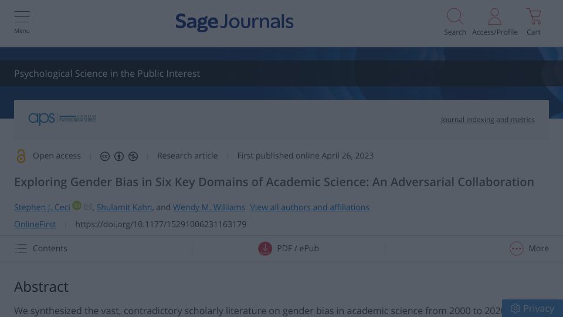Click the Search magnifier icon
This screenshot has height=317, width=563.
455,16
